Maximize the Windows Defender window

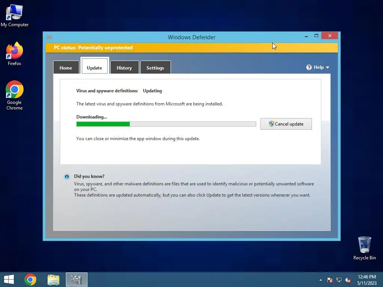pos(316,36)
